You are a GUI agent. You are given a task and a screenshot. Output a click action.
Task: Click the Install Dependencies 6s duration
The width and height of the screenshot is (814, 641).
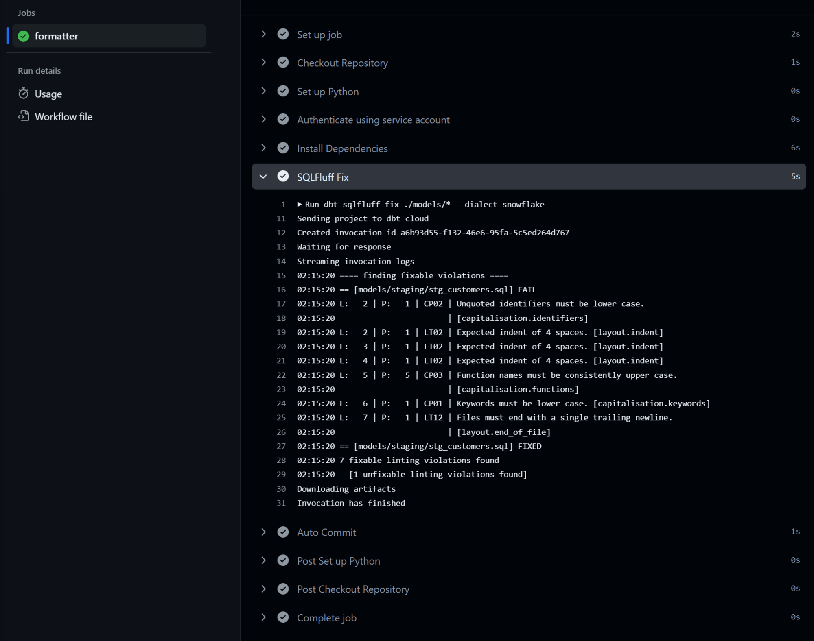795,148
